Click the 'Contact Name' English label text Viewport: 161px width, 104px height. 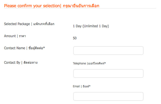coord(14,48)
